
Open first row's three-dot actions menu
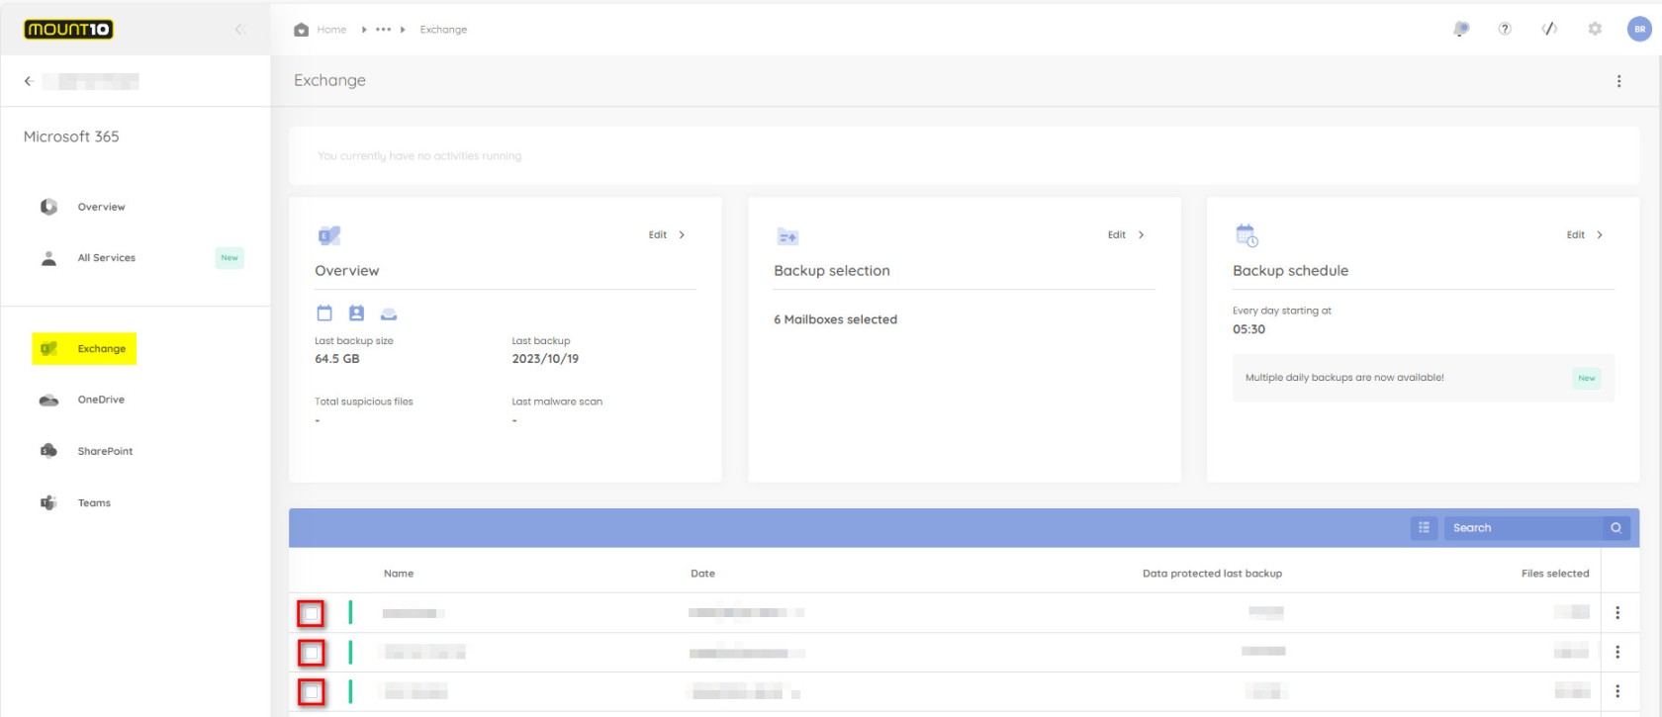[x=1617, y=613]
